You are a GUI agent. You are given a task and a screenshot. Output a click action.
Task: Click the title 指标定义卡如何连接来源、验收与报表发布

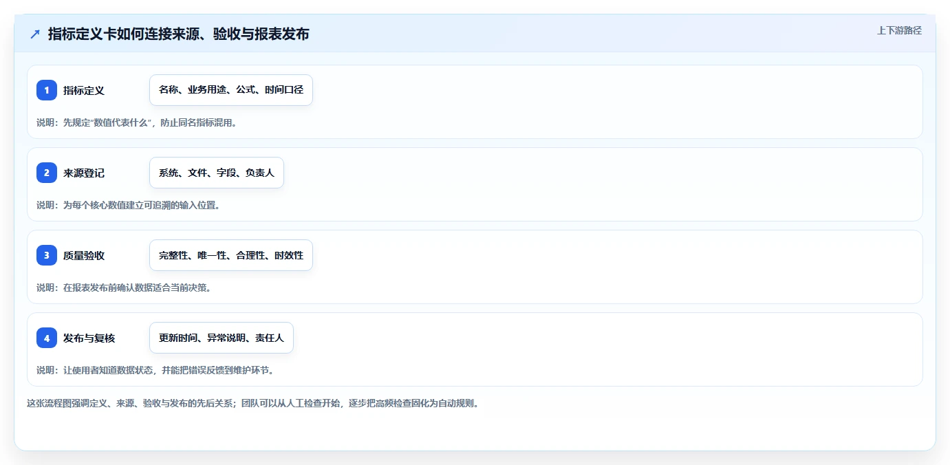[x=178, y=34]
